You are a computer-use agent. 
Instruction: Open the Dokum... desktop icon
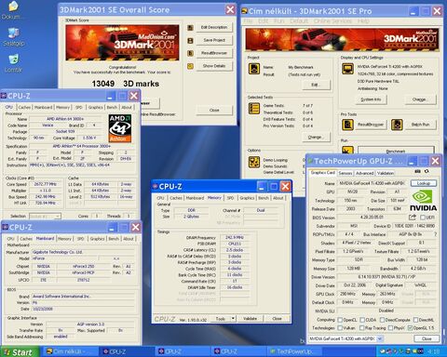click(13, 10)
